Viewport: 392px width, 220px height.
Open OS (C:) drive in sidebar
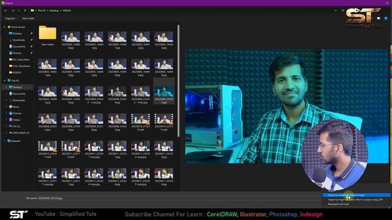[x=17, y=127]
